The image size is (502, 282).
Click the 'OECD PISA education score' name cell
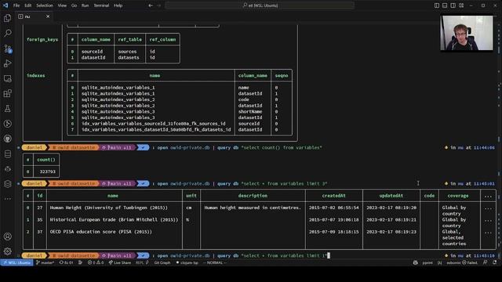click(101, 232)
